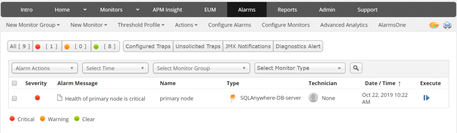Click the technician avatar icon
This screenshot has width=457, height=133.
pos(313,98)
